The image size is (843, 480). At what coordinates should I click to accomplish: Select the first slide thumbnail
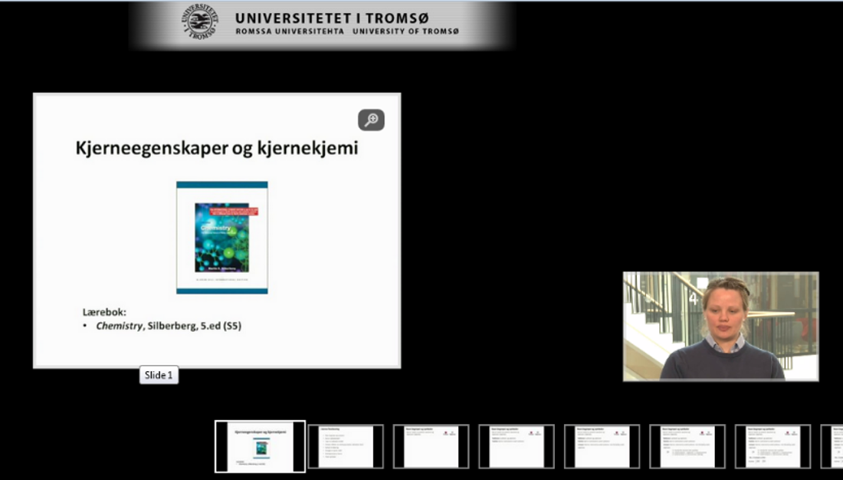point(260,446)
